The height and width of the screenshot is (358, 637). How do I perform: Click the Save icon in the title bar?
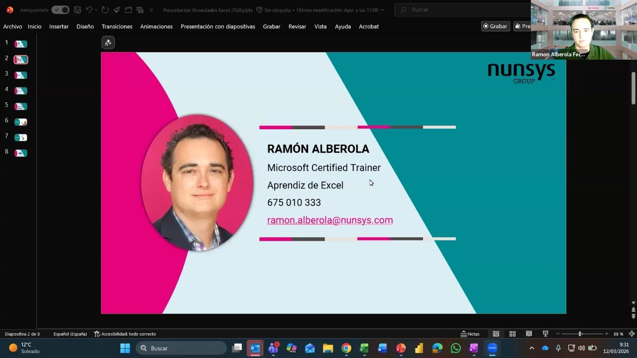click(77, 10)
